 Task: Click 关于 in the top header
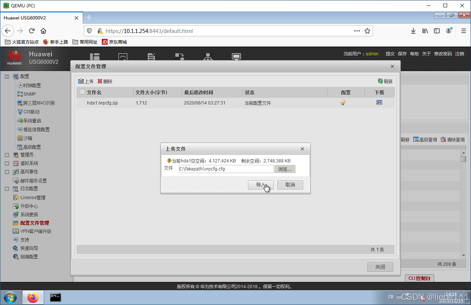click(x=427, y=54)
